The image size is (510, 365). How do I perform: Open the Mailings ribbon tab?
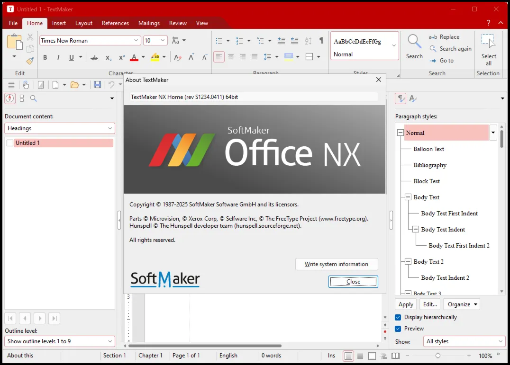tap(149, 23)
